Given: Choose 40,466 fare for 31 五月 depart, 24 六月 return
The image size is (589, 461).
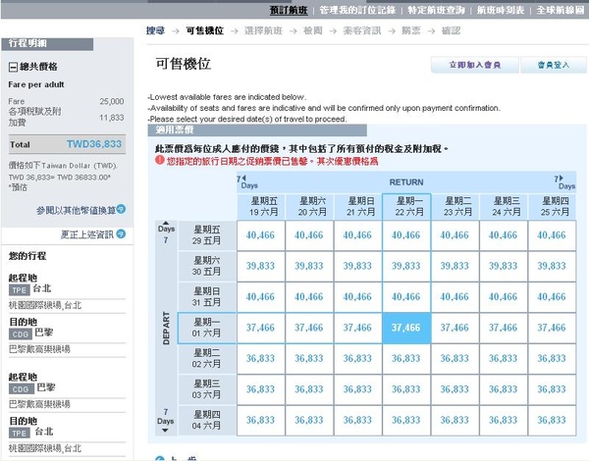Looking at the screenshot, I should 504,297.
